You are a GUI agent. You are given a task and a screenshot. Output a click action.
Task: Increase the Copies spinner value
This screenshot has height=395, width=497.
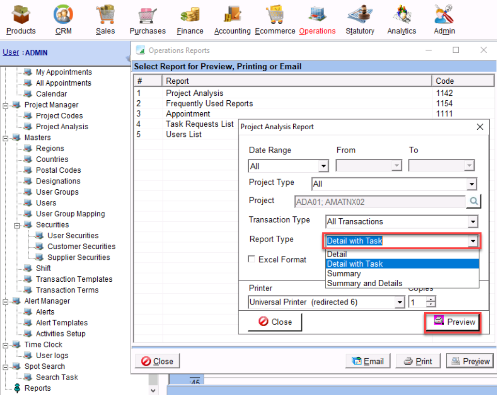coord(431,299)
